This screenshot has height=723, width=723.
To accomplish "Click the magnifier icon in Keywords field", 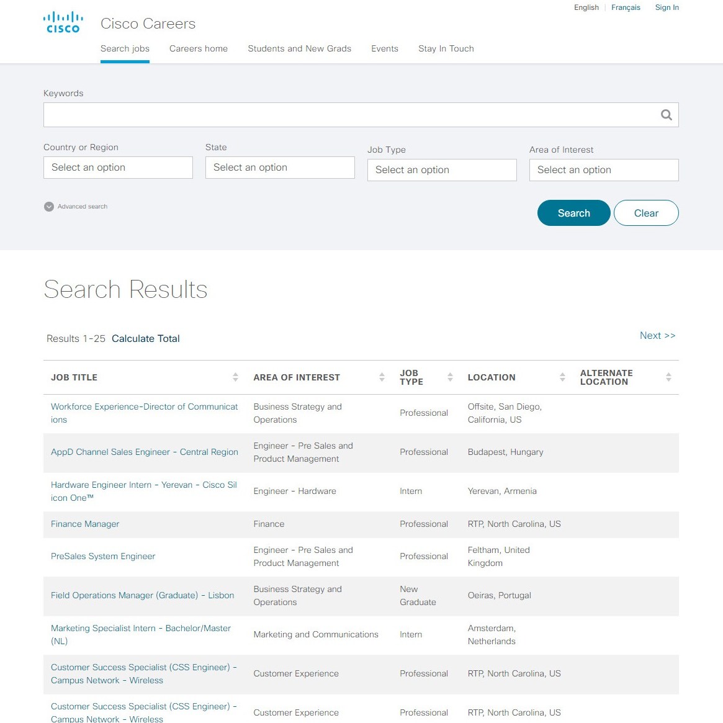I will click(x=666, y=115).
